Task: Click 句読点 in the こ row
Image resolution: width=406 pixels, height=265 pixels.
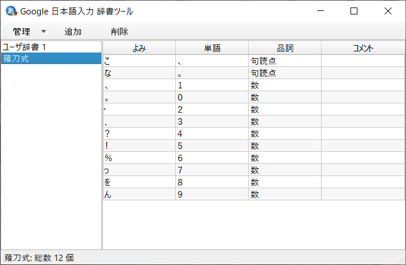Action: (x=285, y=61)
